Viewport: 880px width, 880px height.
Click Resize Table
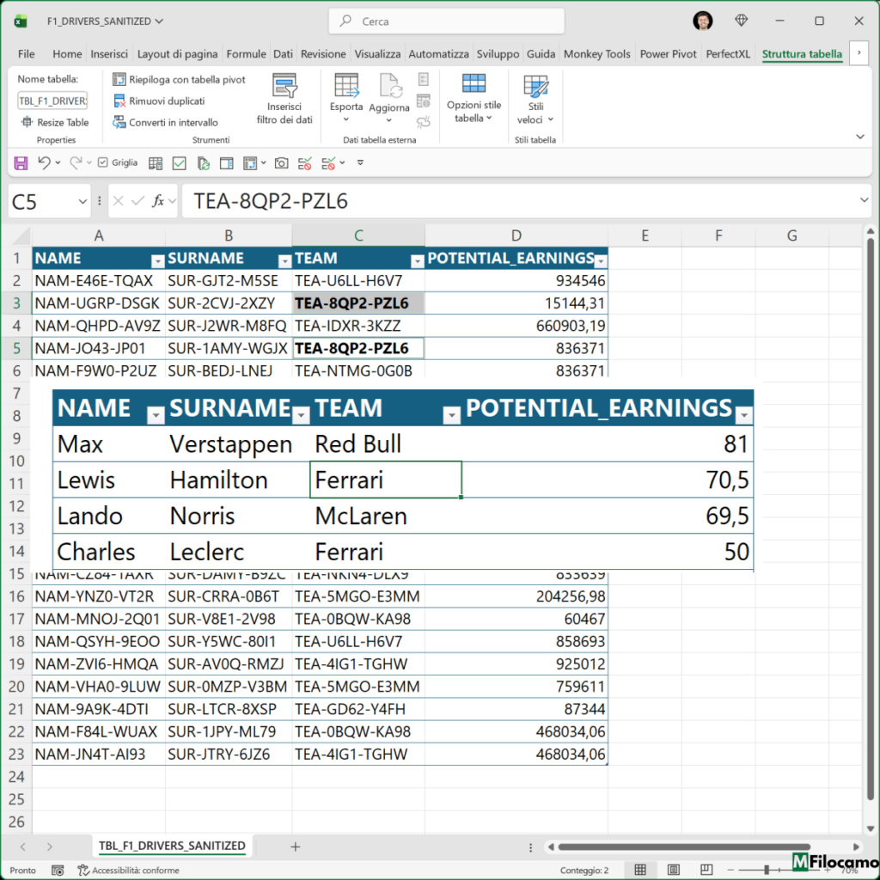pyautogui.click(x=55, y=122)
